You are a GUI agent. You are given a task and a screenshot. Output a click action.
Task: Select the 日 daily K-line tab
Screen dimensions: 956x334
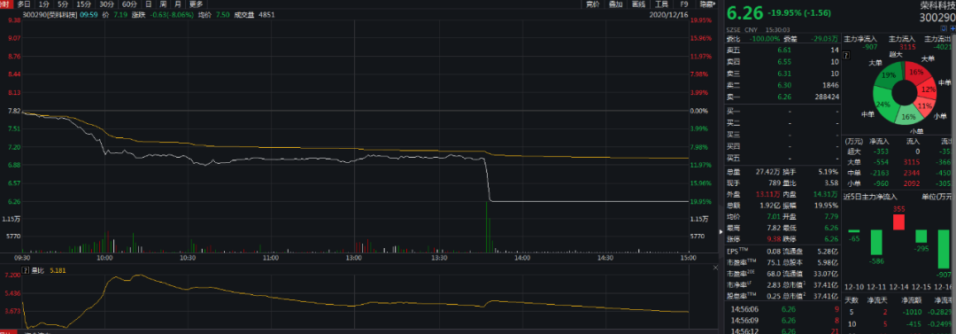148,4
